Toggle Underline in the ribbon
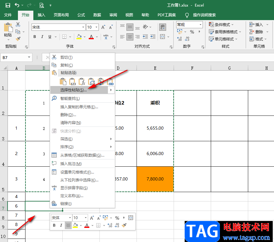 pos(50,37)
